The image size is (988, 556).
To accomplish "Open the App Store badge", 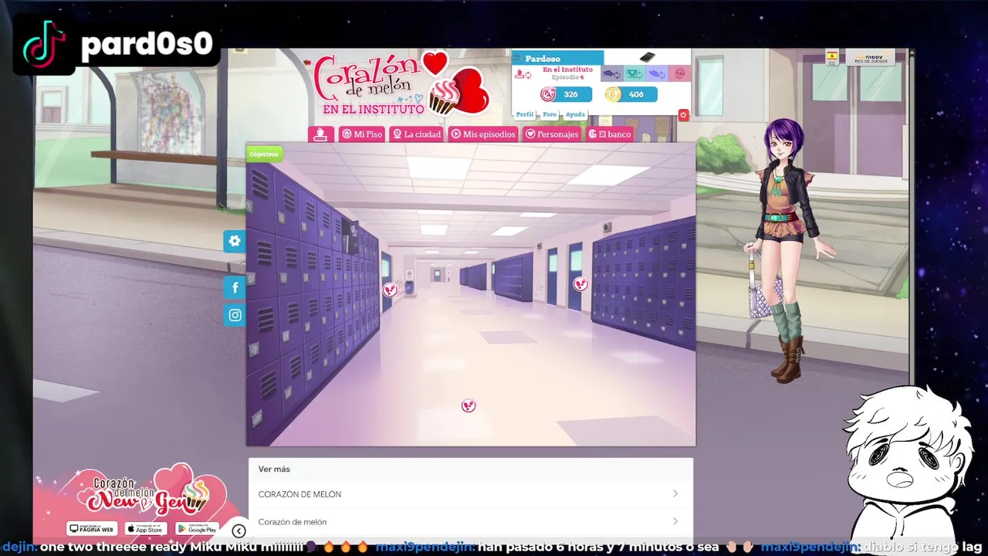I will pyautogui.click(x=146, y=529).
